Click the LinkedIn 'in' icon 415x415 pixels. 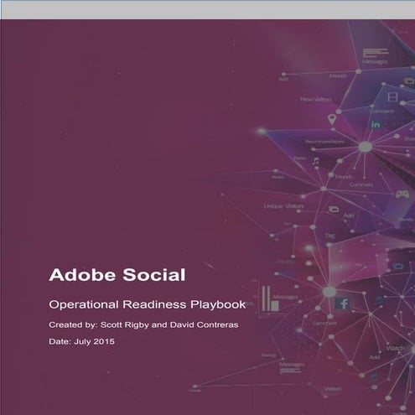[376, 124]
